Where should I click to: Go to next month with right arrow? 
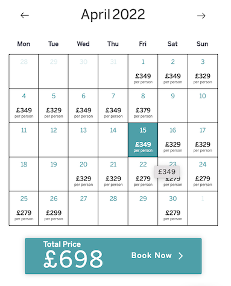click(x=201, y=16)
